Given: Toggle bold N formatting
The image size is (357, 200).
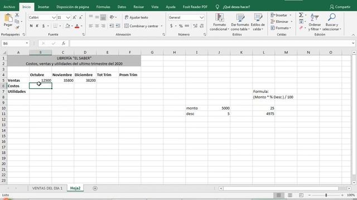Looking at the screenshot, I should tap(31, 26).
